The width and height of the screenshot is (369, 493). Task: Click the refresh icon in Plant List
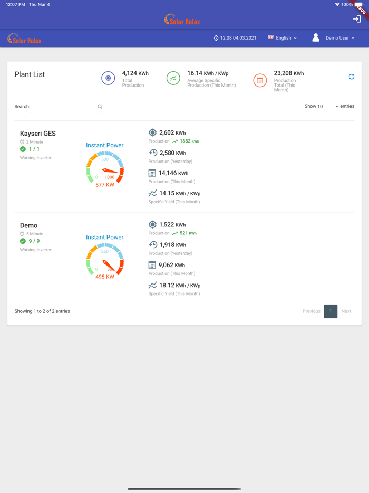[352, 77]
